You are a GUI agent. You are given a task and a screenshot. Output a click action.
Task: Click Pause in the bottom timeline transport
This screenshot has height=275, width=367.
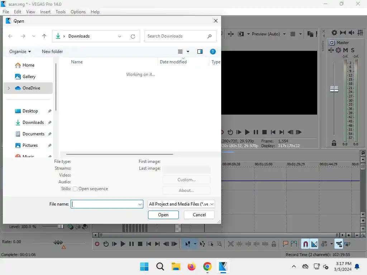point(132,244)
